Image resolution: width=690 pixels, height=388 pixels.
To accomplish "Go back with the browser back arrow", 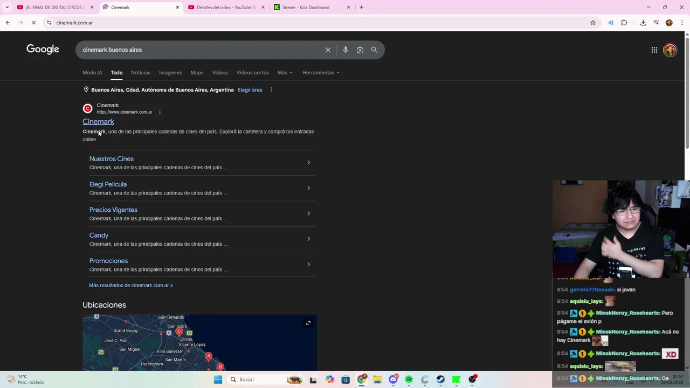I will click(8, 23).
